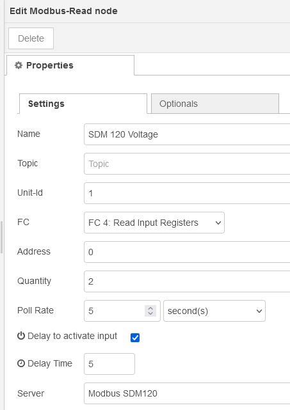Click the clock icon beside Delay Time
The width and height of the screenshot is (290, 410).
(21, 363)
